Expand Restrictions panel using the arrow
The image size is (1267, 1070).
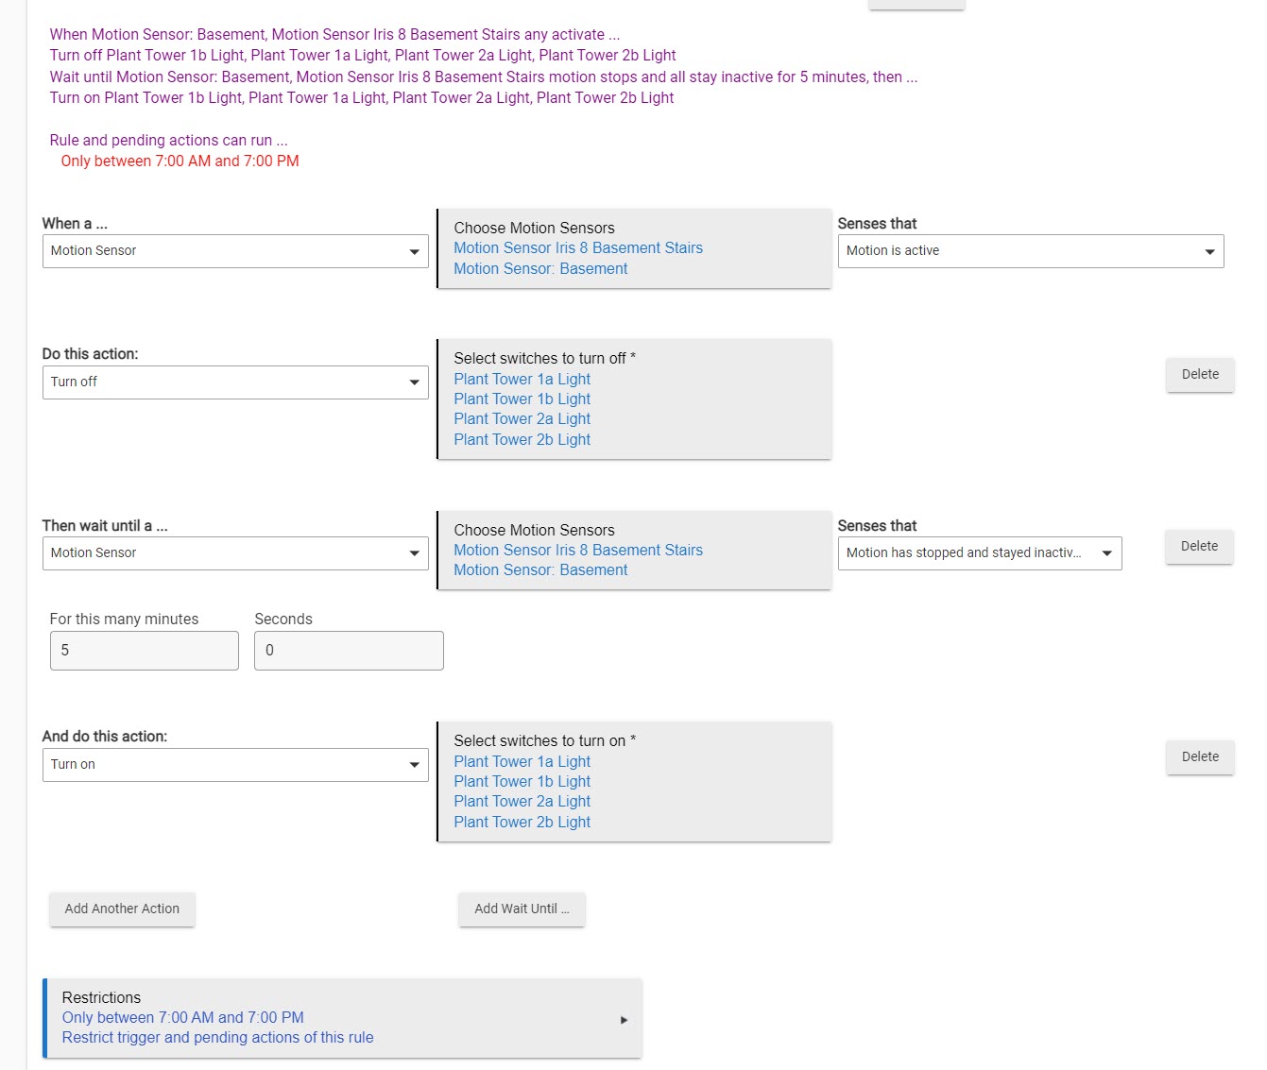tap(624, 1020)
